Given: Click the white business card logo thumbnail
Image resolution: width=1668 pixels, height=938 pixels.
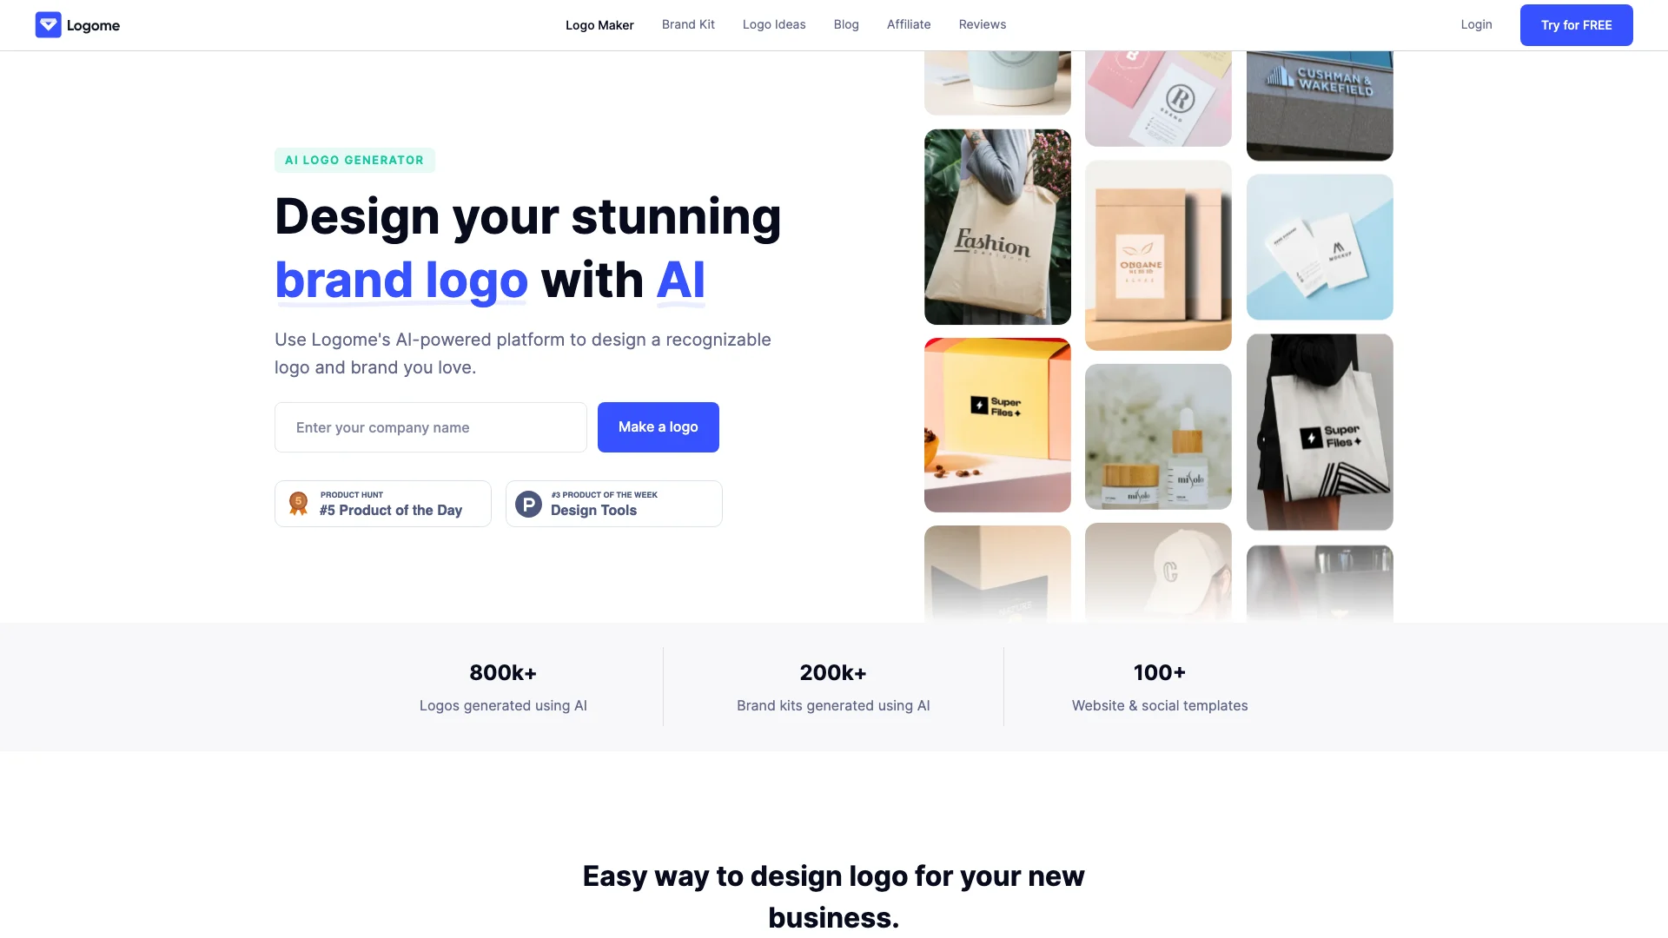Looking at the screenshot, I should [x=1320, y=248].
